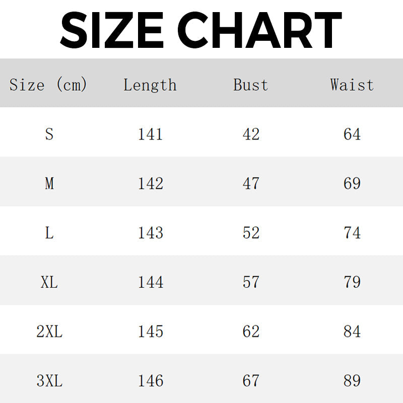Viewport: 403px width, 403px height.
Task: Click the bust value 62
Action: tap(251, 331)
